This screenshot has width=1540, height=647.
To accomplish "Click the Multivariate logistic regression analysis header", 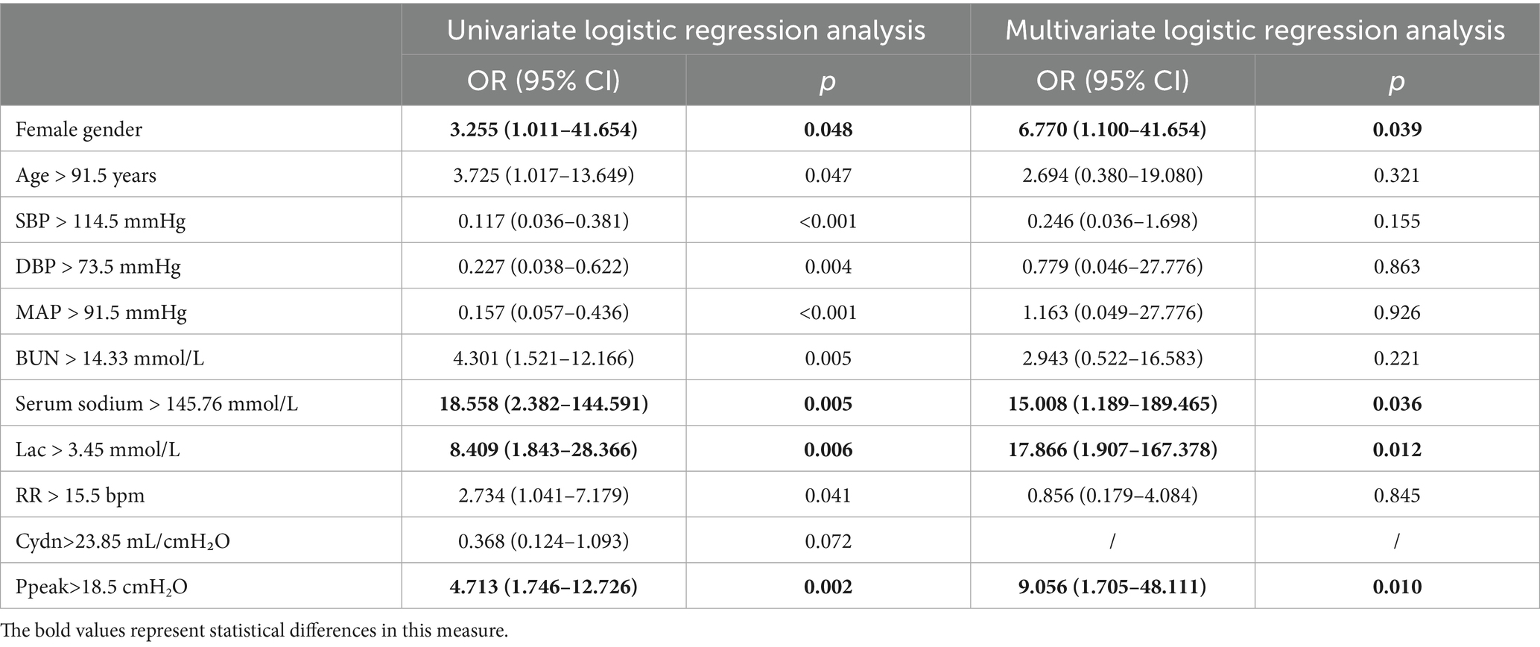I will tap(1255, 31).
